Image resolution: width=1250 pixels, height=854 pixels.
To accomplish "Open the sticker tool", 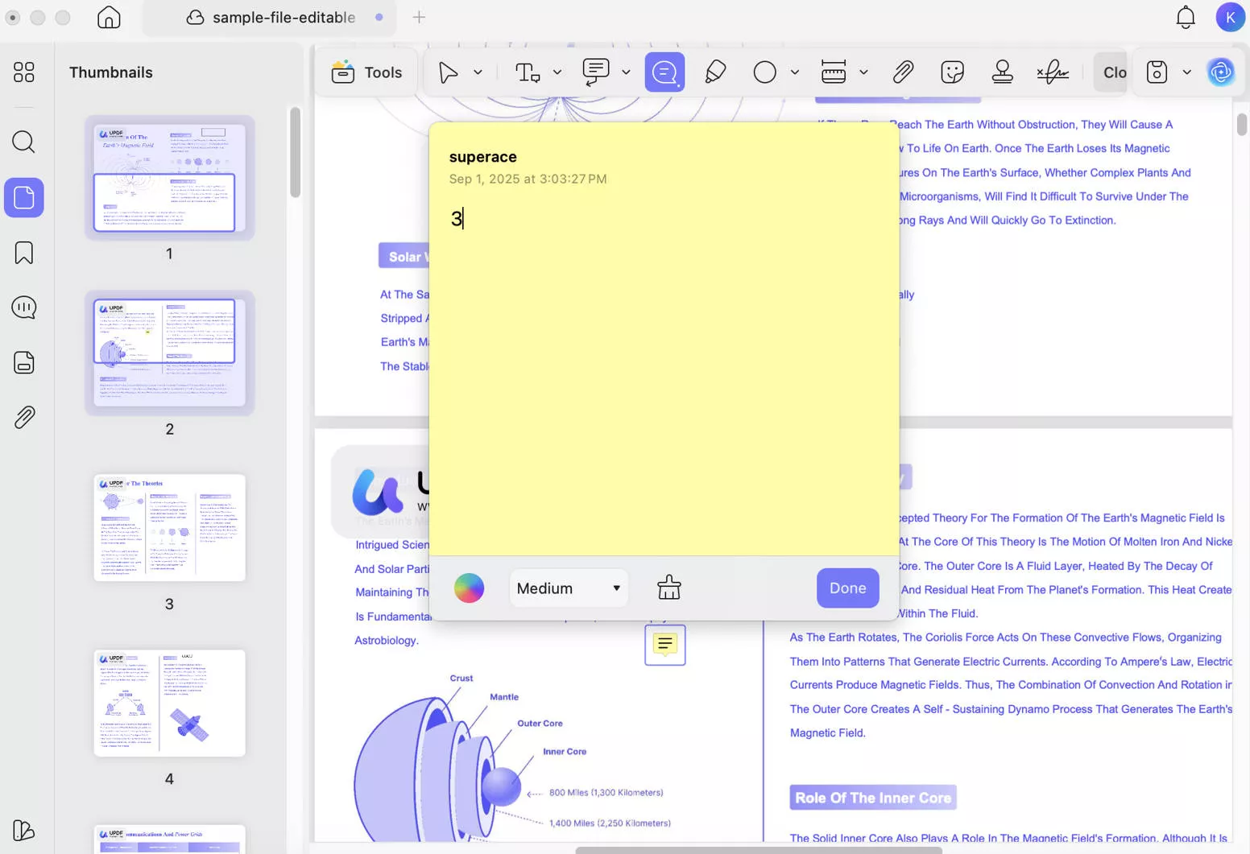I will click(x=952, y=72).
